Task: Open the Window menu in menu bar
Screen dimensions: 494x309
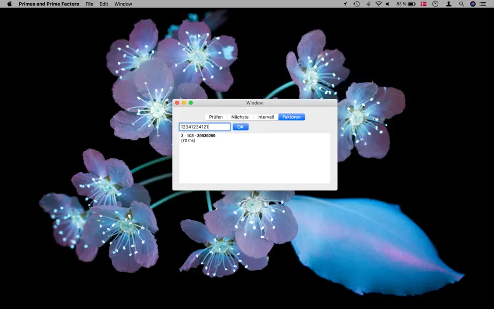Action: (x=123, y=4)
